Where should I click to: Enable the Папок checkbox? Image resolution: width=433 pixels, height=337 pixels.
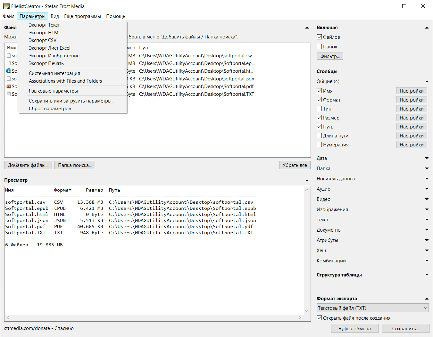319,46
